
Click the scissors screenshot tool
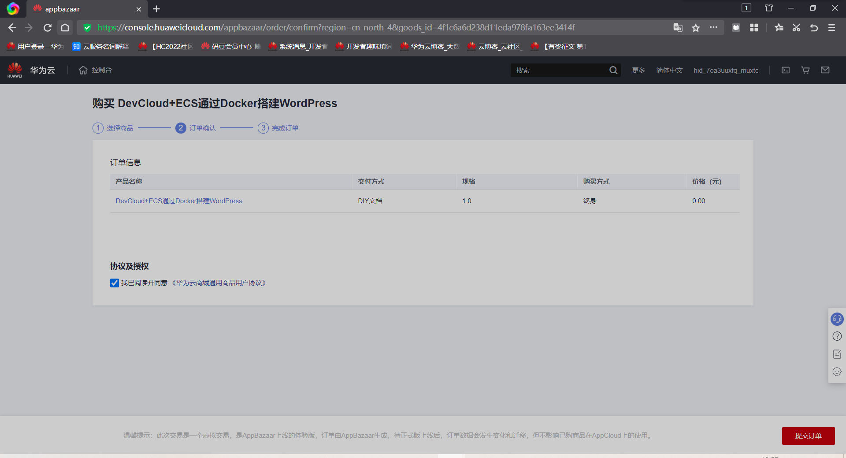[x=796, y=28]
